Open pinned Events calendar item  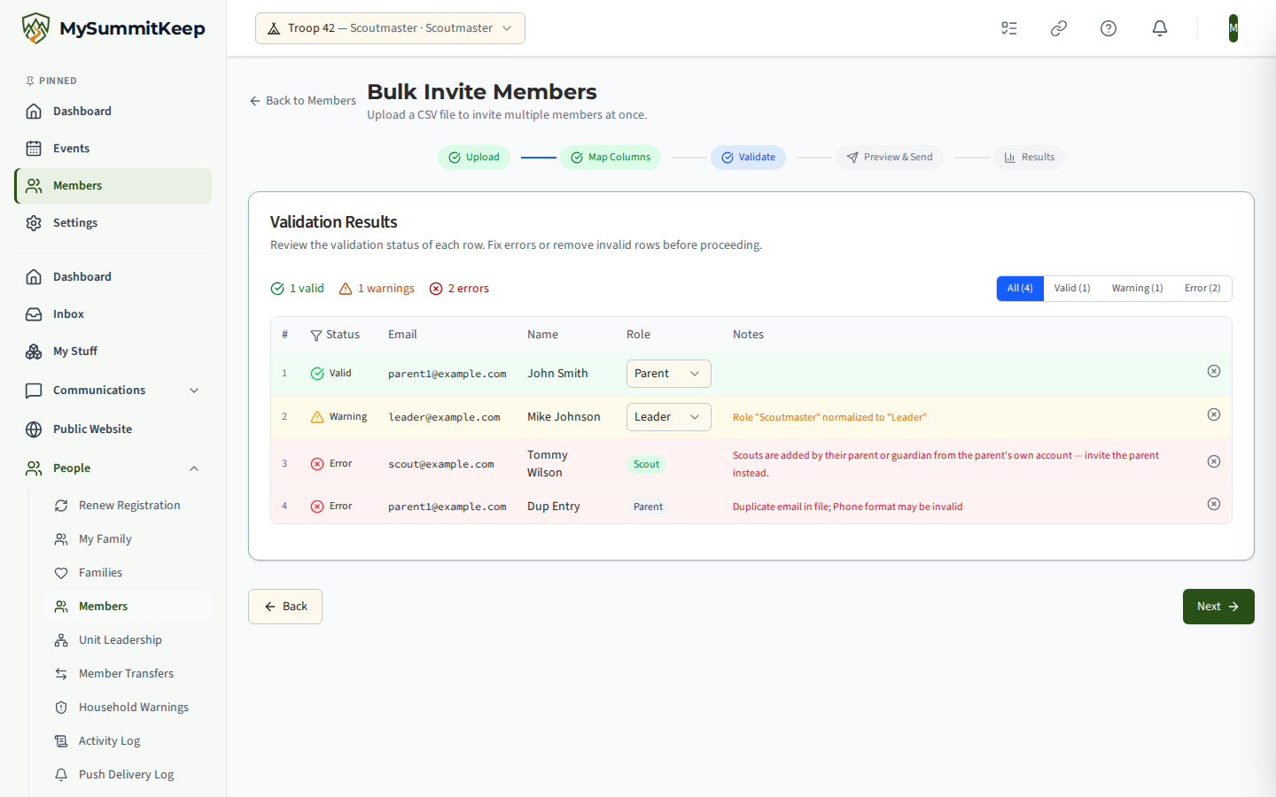(113, 149)
